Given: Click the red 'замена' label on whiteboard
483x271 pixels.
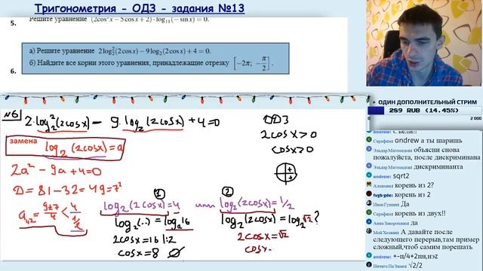Looking at the screenshot, I should tap(23, 142).
